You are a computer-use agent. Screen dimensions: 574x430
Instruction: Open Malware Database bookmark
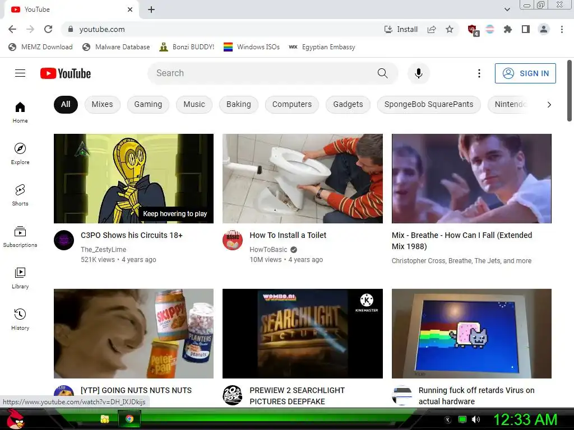click(x=116, y=47)
